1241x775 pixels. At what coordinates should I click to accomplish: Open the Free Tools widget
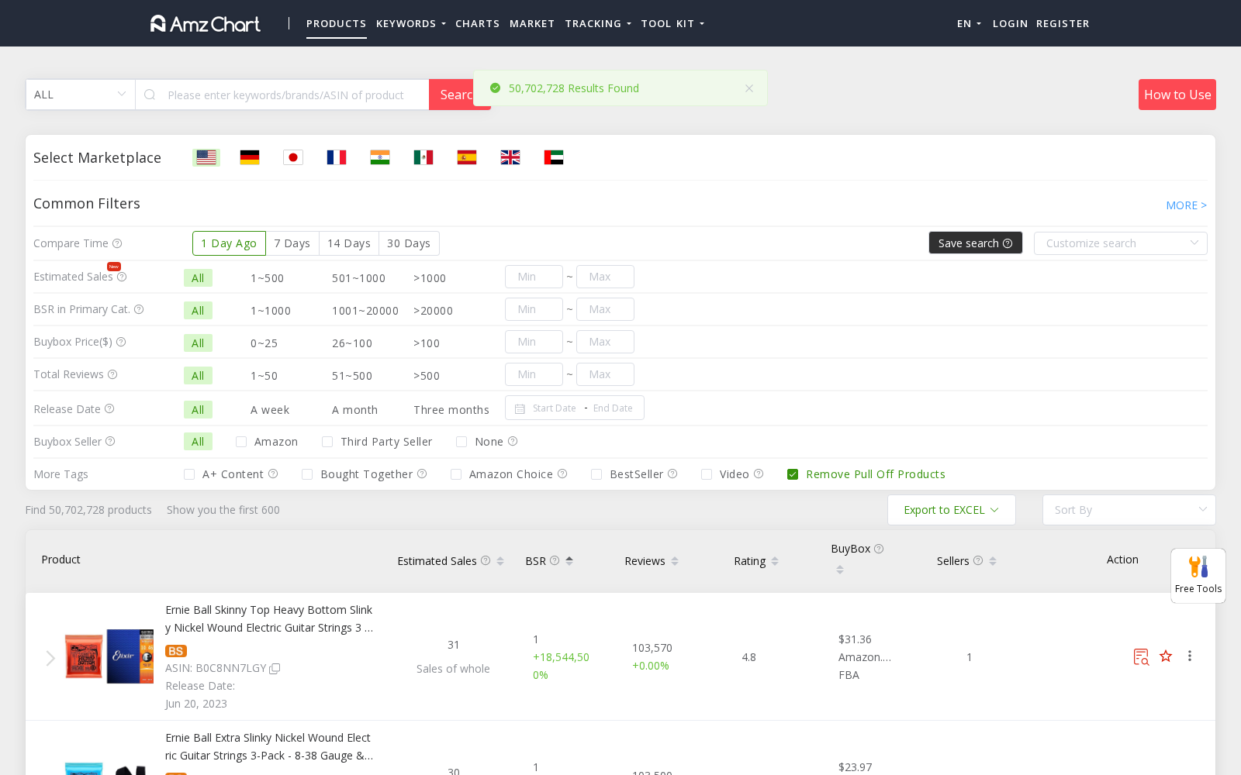[1198, 576]
